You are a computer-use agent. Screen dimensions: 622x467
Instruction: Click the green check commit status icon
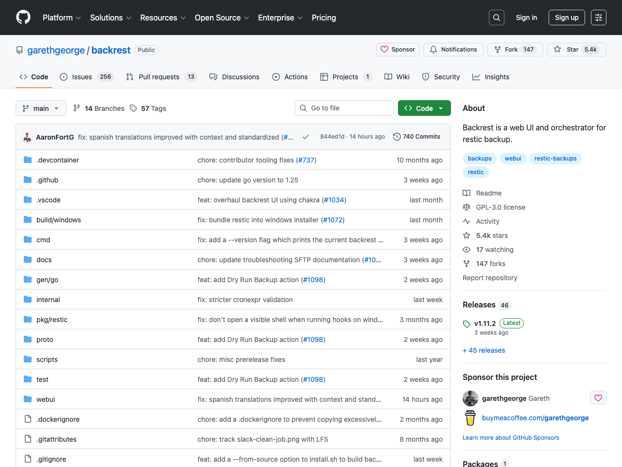[x=306, y=137]
